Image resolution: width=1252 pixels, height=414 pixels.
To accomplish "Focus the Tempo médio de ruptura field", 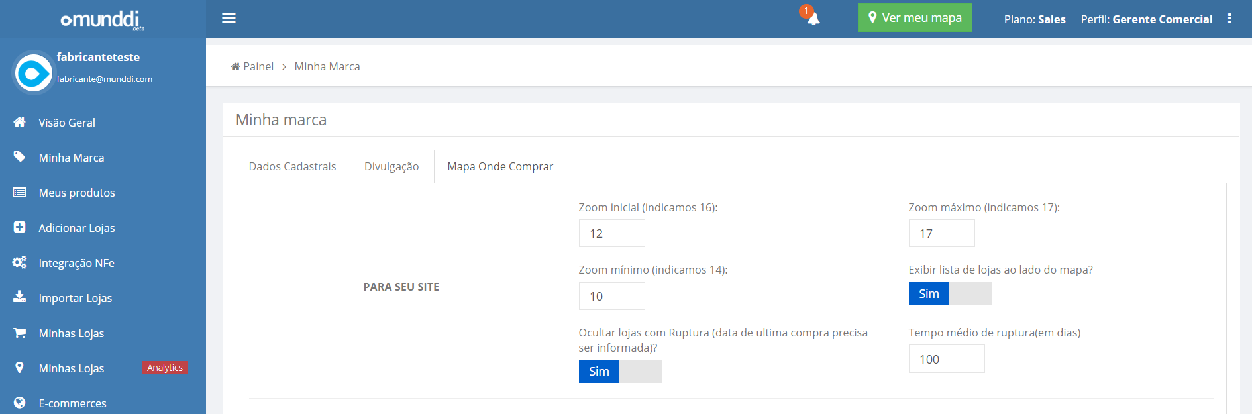I will click(946, 359).
